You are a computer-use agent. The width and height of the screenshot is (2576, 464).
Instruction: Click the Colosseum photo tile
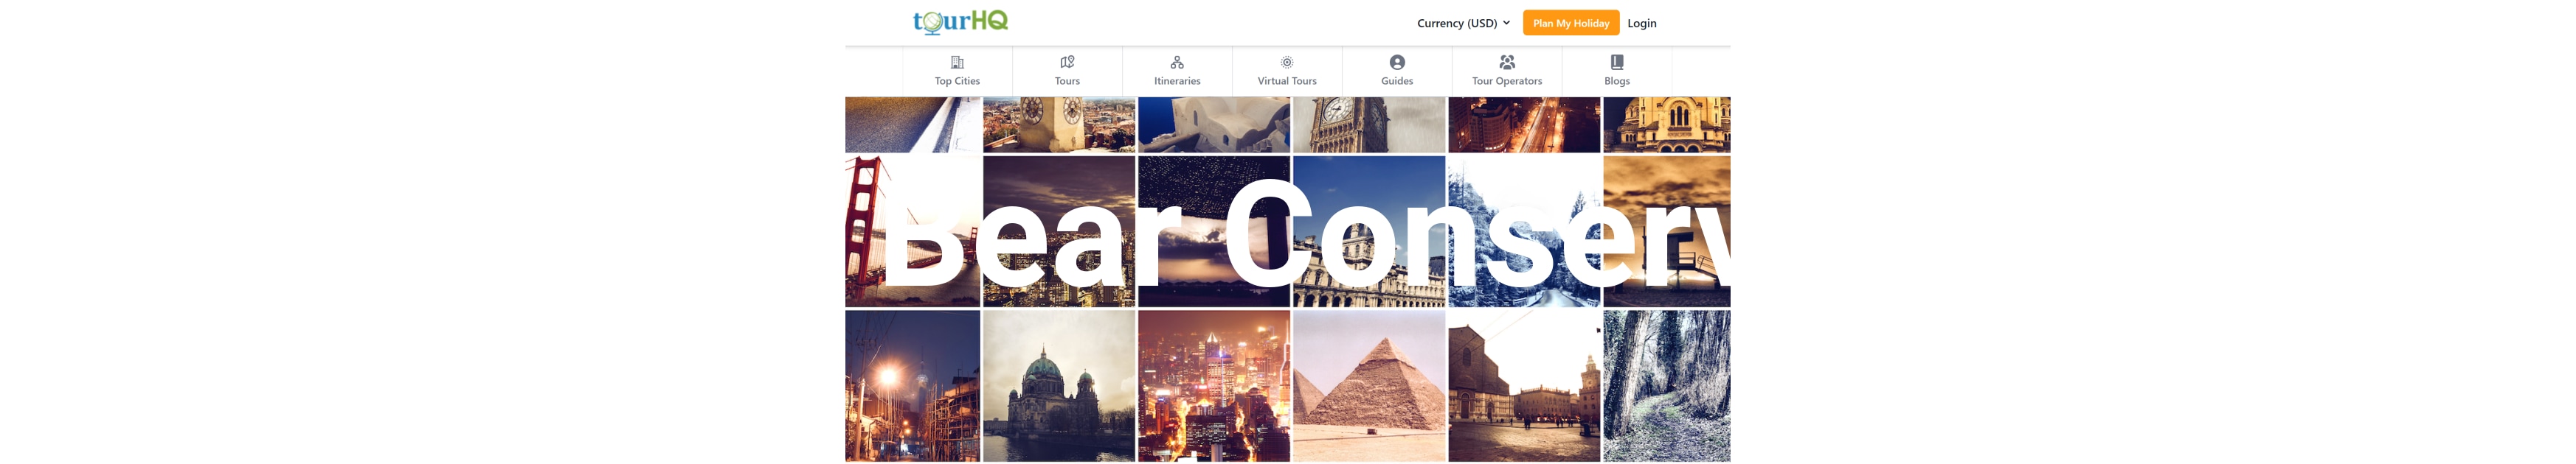tap(1369, 231)
